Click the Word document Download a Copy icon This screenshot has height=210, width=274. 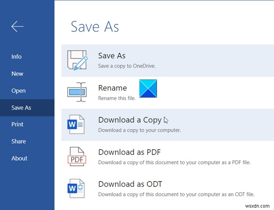[x=76, y=124]
